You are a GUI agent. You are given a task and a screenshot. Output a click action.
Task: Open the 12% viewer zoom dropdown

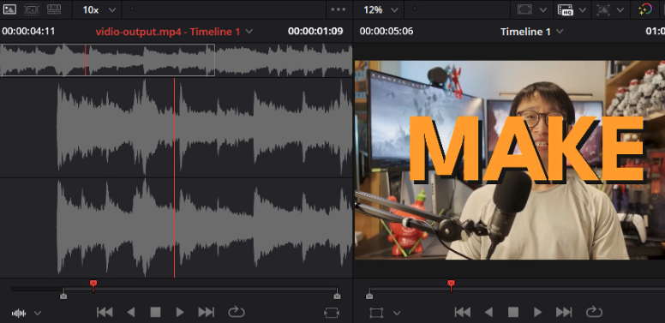pos(380,9)
